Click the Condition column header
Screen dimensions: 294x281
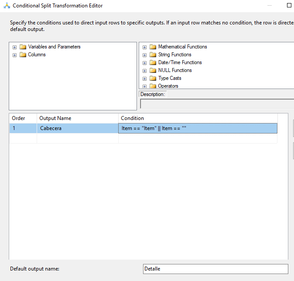tap(198, 118)
